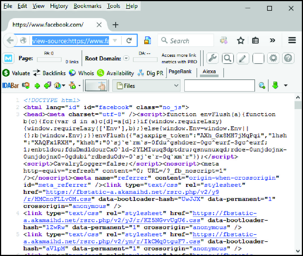Click the Moz M logo button
The image size is (303, 256).
point(8,58)
